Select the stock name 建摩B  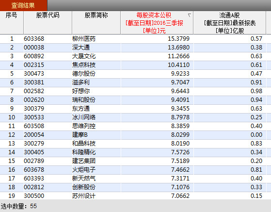pos(80,135)
